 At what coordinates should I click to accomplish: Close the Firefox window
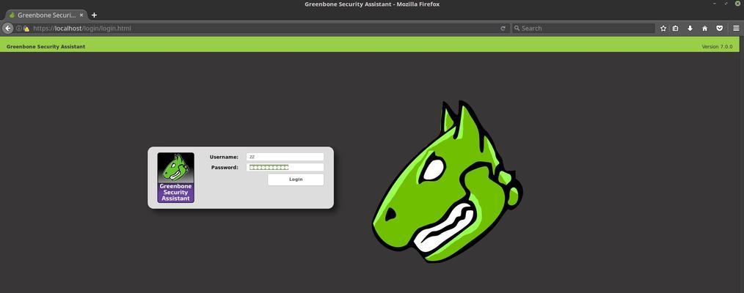click(x=737, y=4)
